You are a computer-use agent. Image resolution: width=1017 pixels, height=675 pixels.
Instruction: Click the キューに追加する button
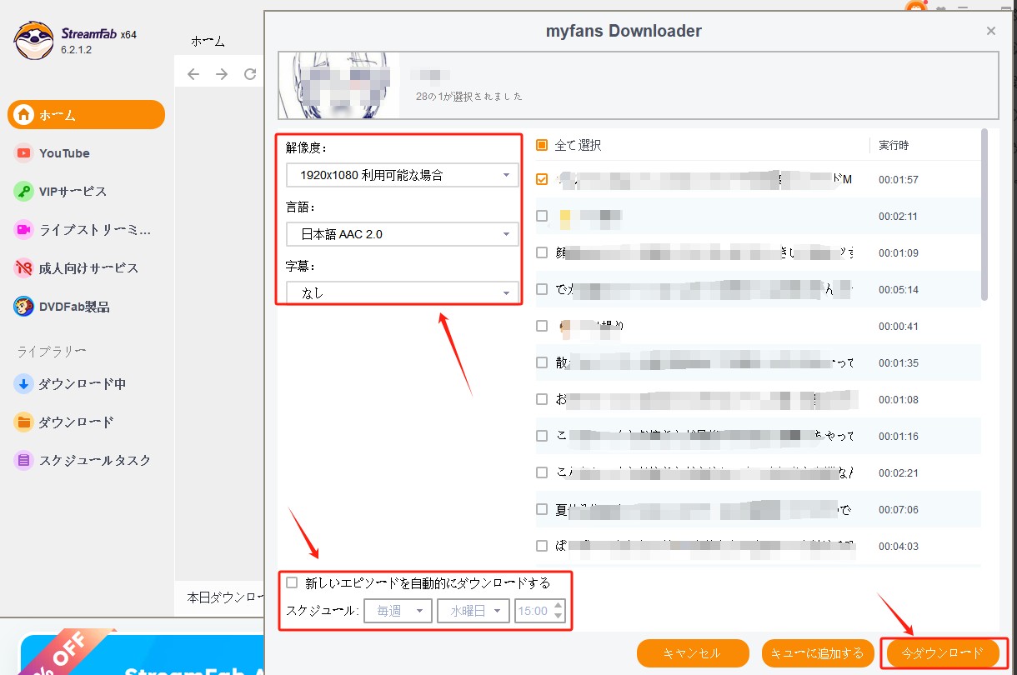point(817,653)
